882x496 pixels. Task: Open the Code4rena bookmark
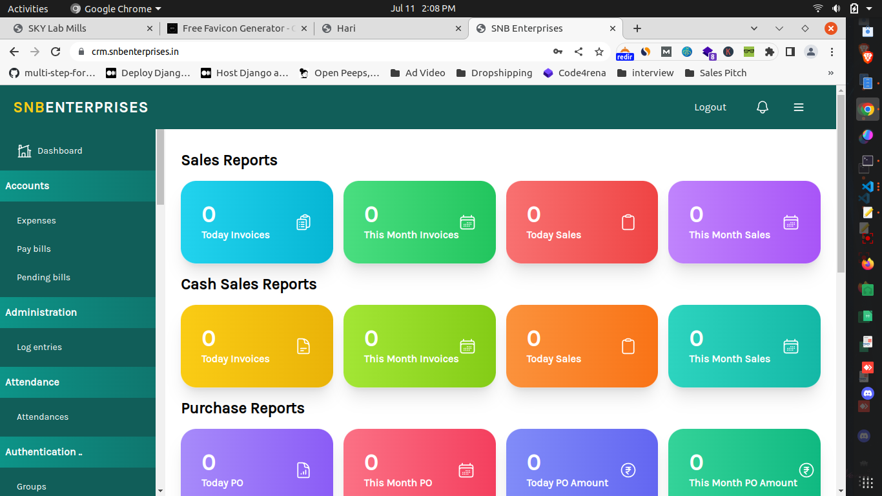(575, 73)
